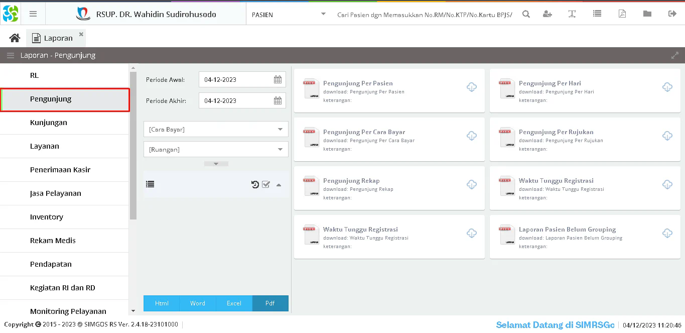Open the folder icon in top toolbar
This screenshot has width=685, height=333.
[x=647, y=14]
